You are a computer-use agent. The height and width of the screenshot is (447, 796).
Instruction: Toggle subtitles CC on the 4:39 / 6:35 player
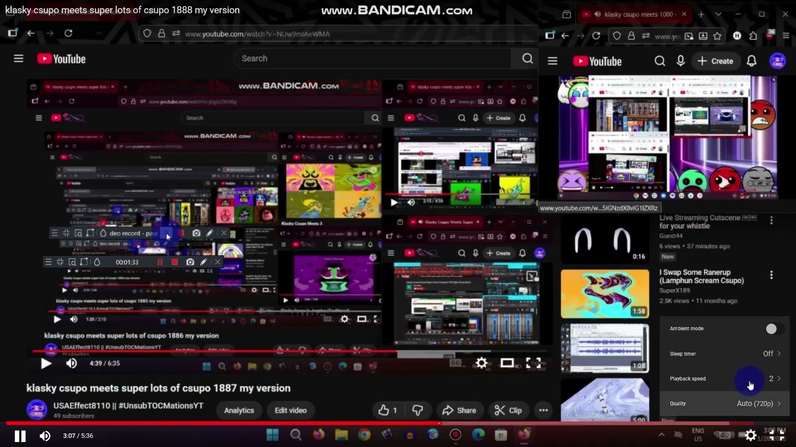[455, 363]
